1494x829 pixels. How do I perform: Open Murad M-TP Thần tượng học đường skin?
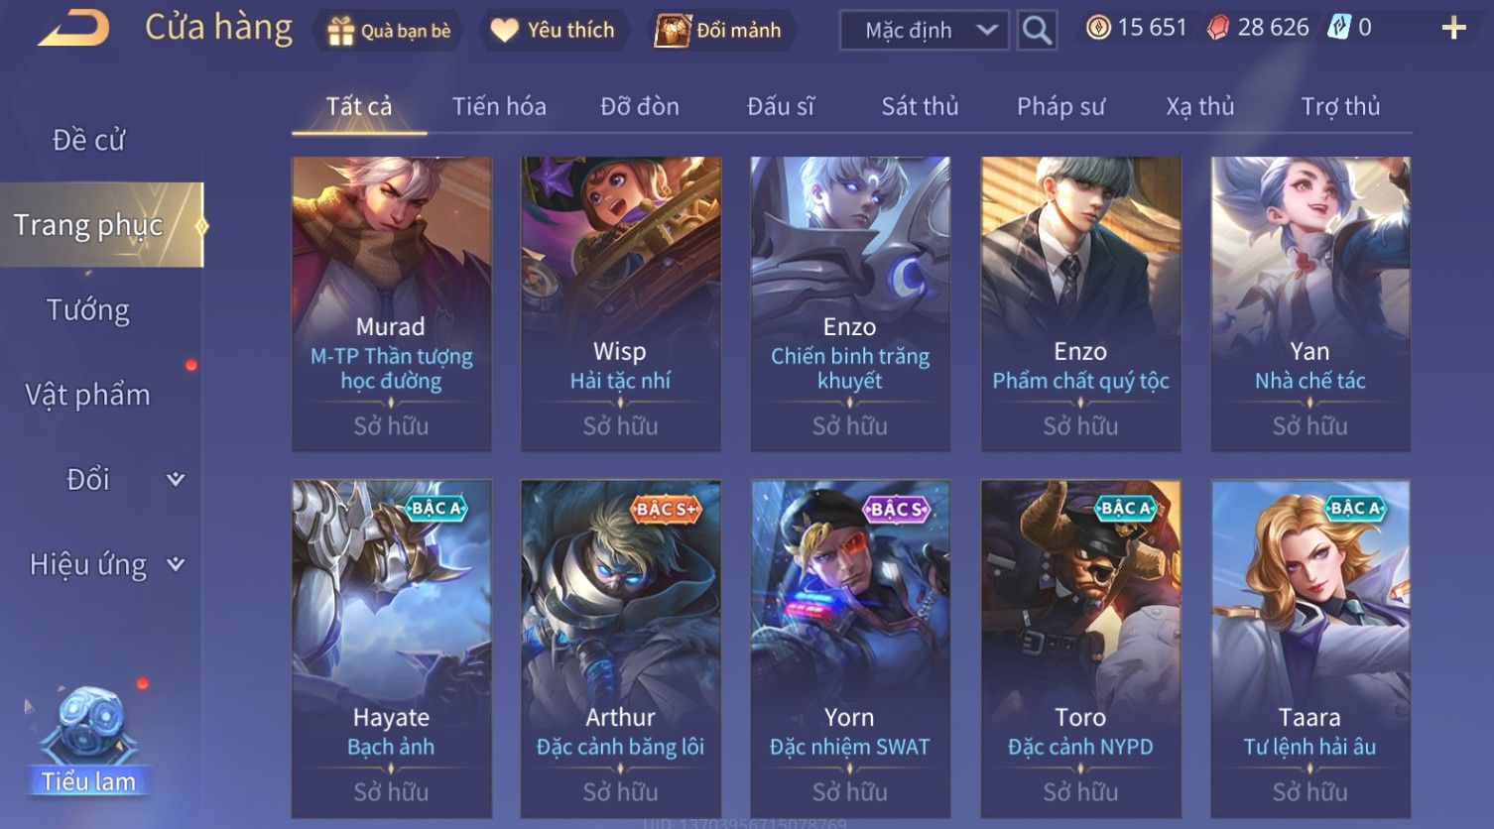pos(391,303)
